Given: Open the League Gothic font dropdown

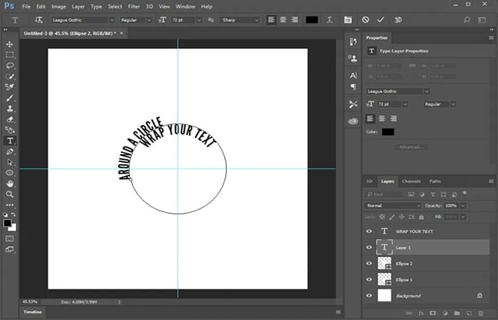Looking at the screenshot, I should pyautogui.click(x=83, y=20).
